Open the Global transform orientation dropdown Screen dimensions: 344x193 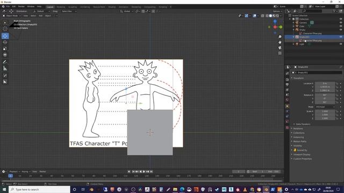point(127,11)
